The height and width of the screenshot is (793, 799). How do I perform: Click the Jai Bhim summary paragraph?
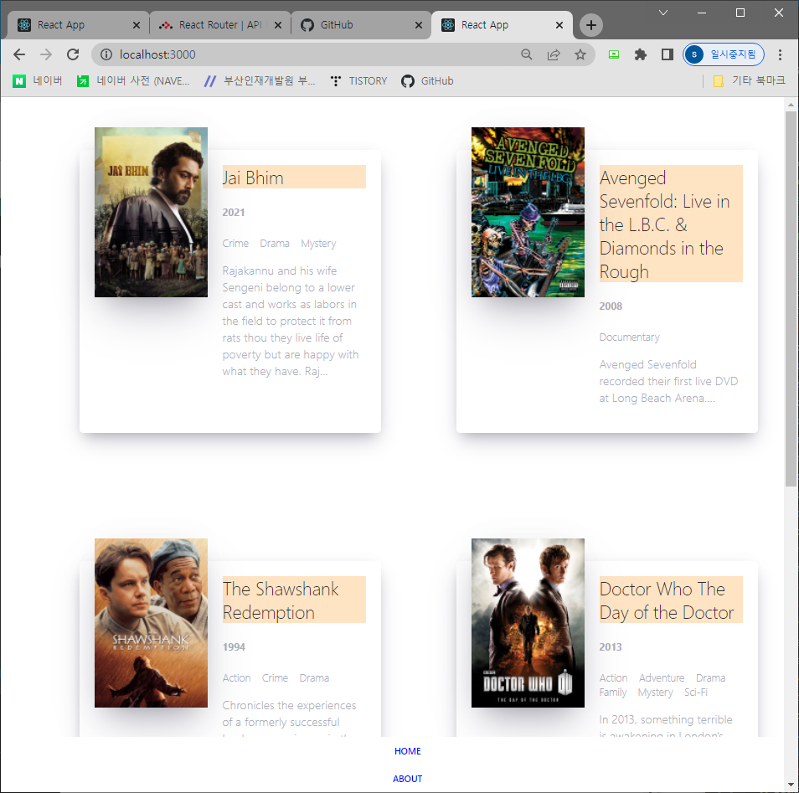coord(291,321)
